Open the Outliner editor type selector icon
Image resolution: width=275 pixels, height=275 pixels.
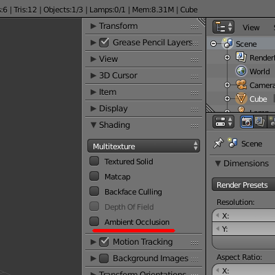(x=223, y=27)
